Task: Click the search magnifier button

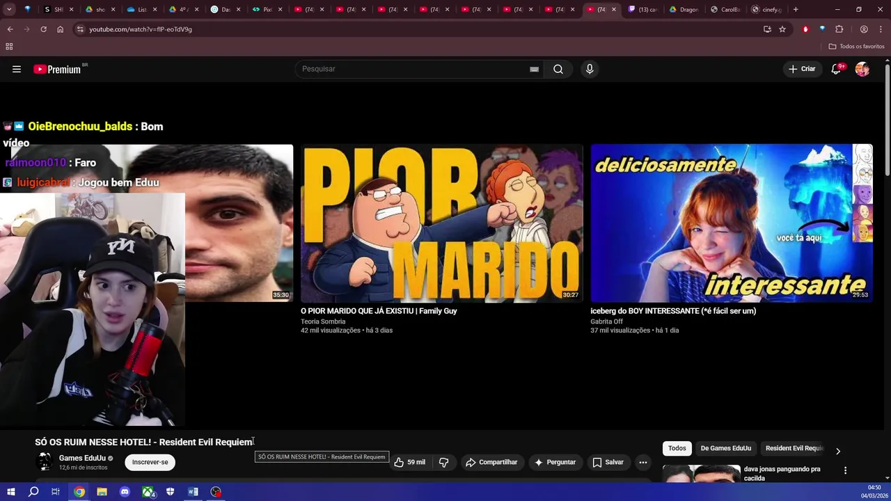Action: (x=558, y=69)
